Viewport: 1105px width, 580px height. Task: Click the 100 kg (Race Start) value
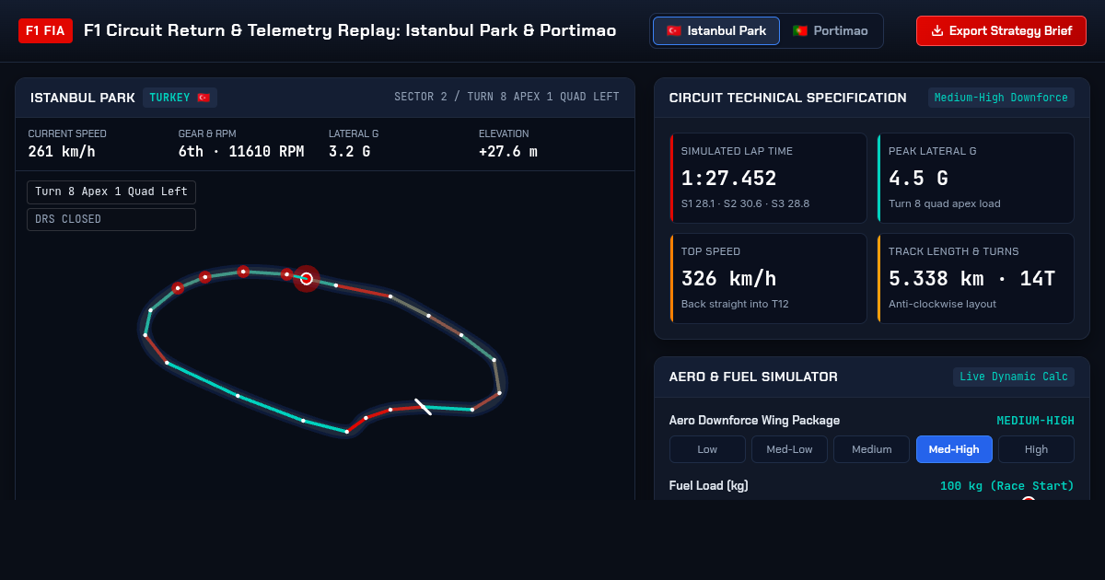[1007, 485]
